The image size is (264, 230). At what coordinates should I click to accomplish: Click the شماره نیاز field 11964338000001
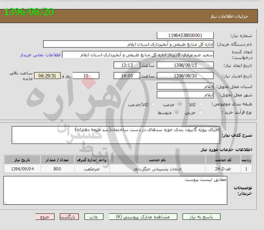[x=185, y=36]
